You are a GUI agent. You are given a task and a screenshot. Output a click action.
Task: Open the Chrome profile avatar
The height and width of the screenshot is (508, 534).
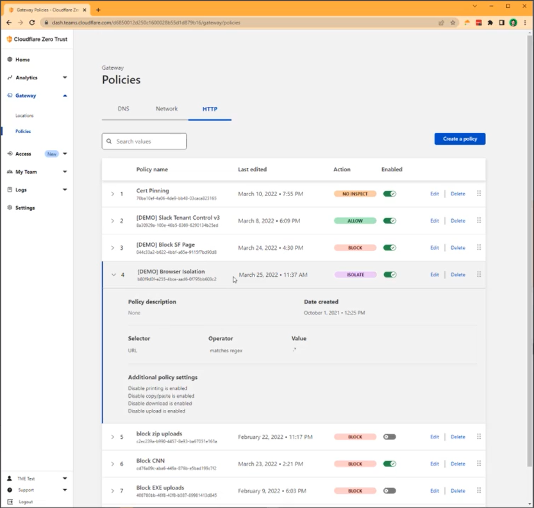tap(513, 22)
